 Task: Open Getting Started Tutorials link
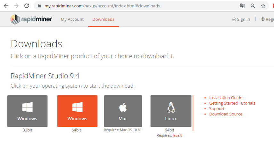(232, 103)
